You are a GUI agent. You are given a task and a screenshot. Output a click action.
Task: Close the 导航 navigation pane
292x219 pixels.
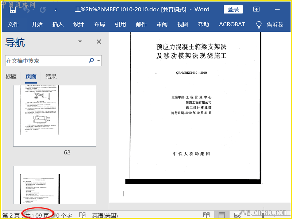[x=99, y=42]
